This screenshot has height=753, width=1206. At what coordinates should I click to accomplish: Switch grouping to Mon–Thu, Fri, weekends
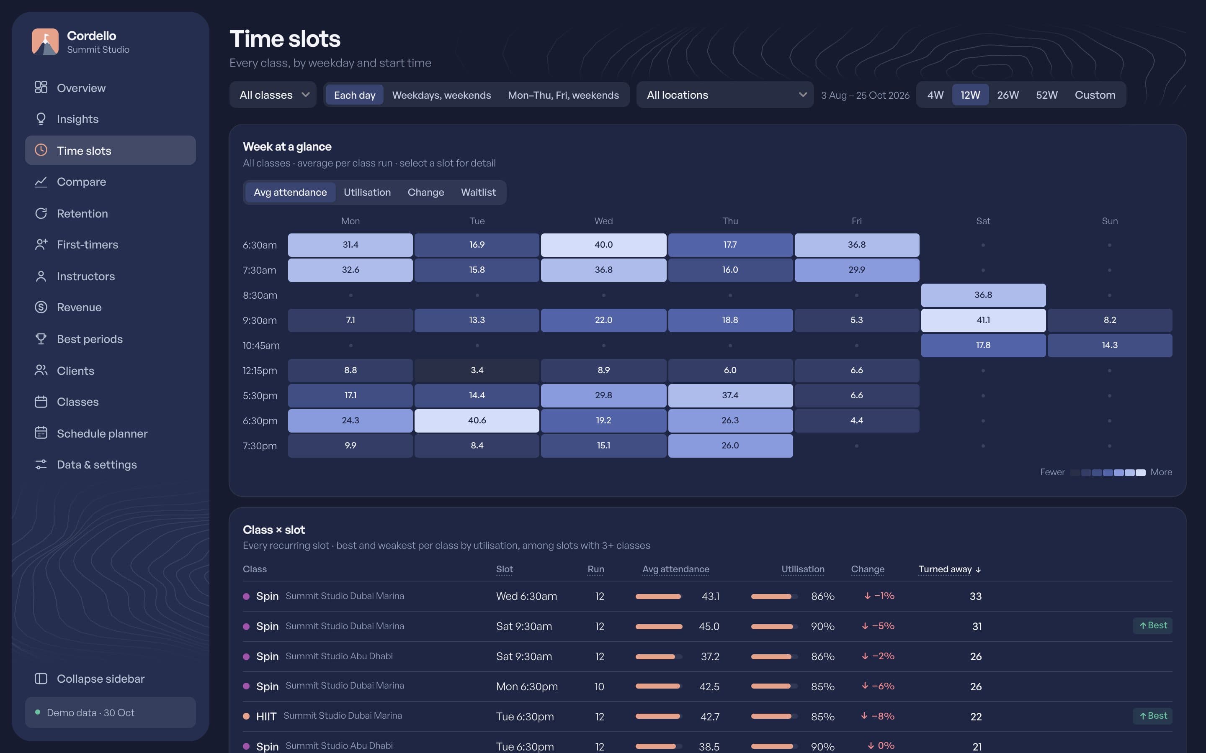point(563,95)
